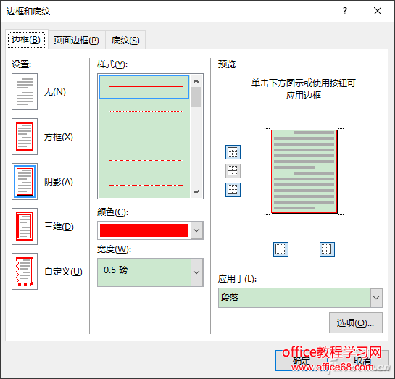This screenshot has width=395, height=379.
Task: Click the paragraph preview diagram
Action: (304, 171)
